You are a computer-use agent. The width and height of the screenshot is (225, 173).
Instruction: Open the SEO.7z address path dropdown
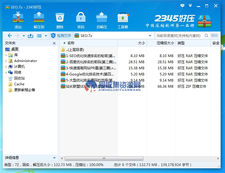(150, 36)
